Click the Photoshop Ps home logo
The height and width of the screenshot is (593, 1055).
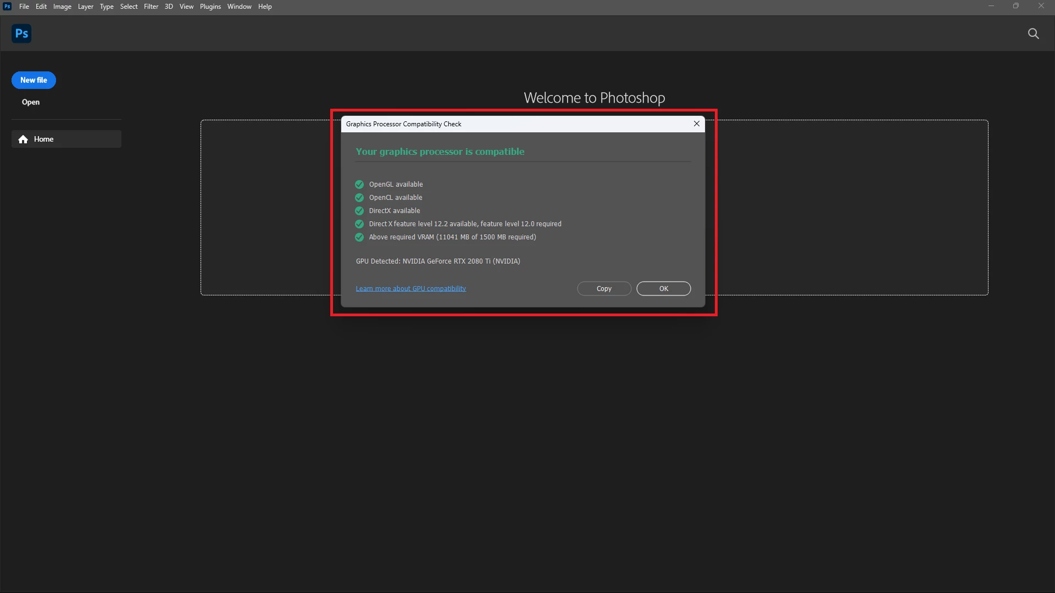[x=21, y=33]
